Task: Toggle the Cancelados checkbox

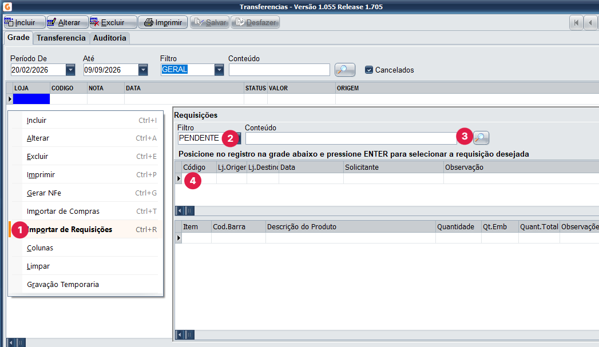Action: pos(368,70)
